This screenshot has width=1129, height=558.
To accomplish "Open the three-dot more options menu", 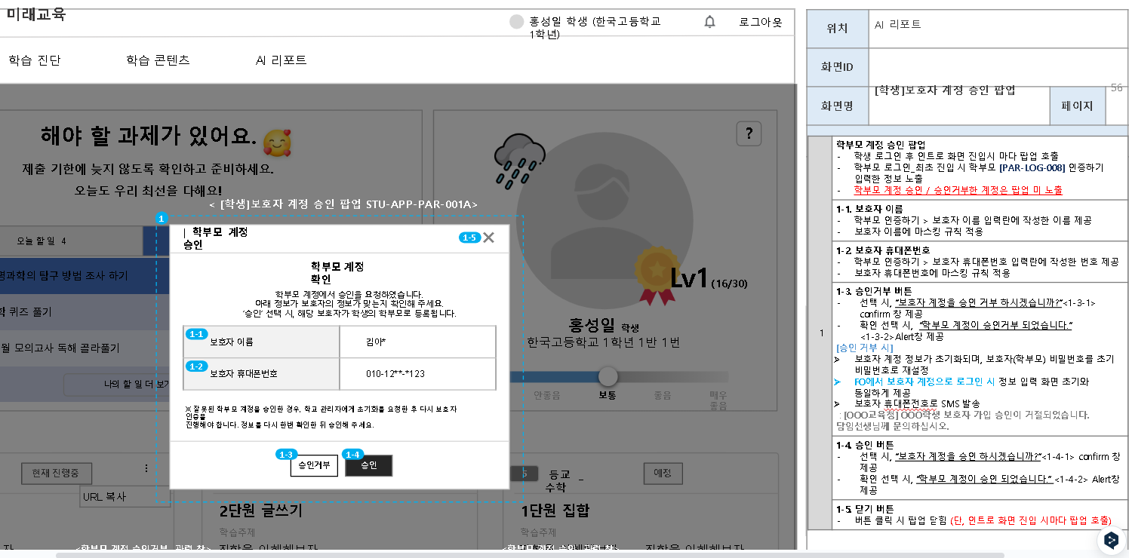I will tap(146, 468).
